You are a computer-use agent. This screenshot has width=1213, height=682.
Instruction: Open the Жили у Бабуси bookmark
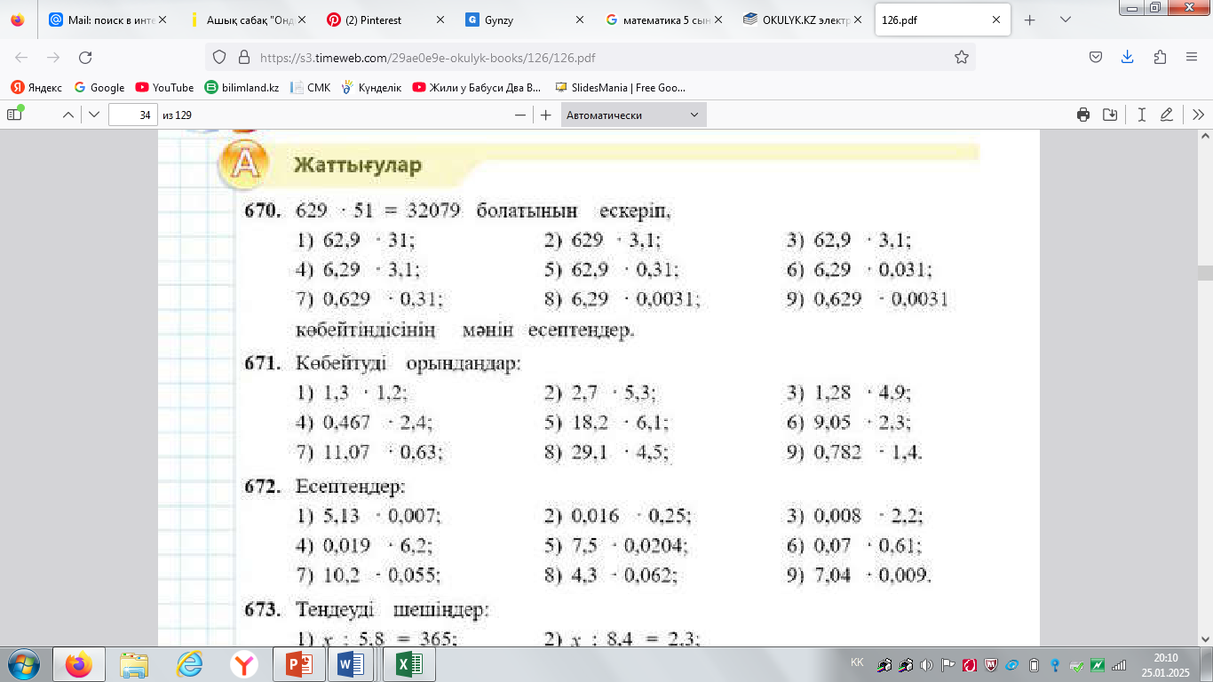(477, 88)
